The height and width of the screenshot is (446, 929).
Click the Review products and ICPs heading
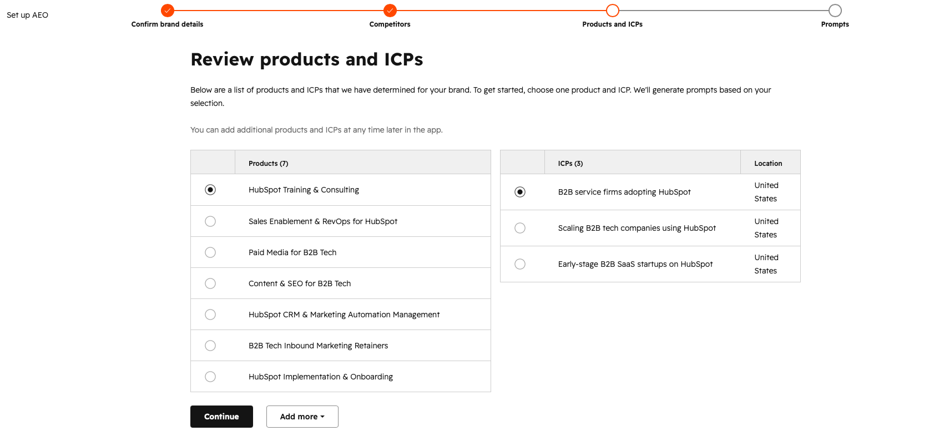(x=307, y=59)
